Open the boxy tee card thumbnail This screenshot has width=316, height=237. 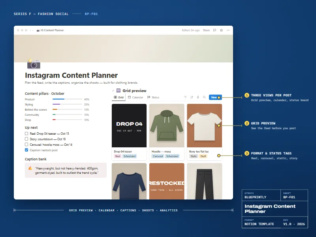204,126
